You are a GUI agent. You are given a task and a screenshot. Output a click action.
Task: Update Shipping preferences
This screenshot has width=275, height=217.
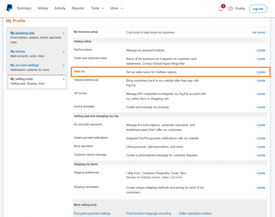tap(261, 173)
